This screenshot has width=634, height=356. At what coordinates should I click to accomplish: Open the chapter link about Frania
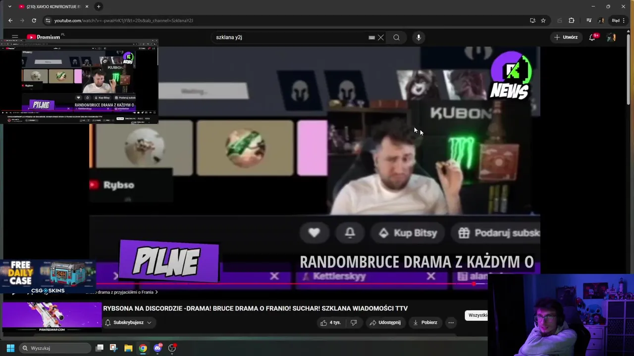coord(121,292)
